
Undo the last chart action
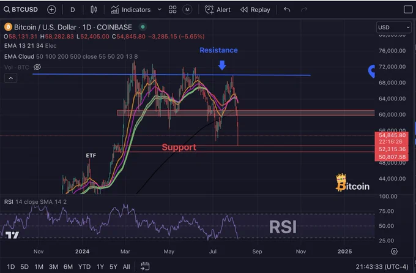287,10
